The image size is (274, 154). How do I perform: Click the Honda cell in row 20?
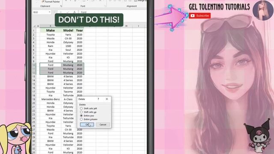click(x=51, y=103)
